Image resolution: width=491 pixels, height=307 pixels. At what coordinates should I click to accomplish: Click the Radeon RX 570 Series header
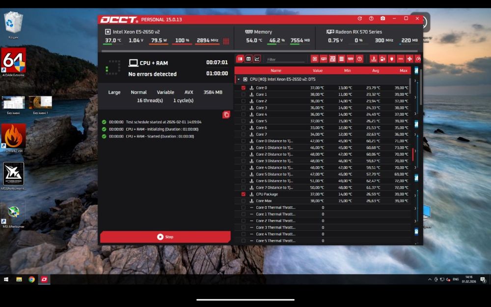coord(354,31)
